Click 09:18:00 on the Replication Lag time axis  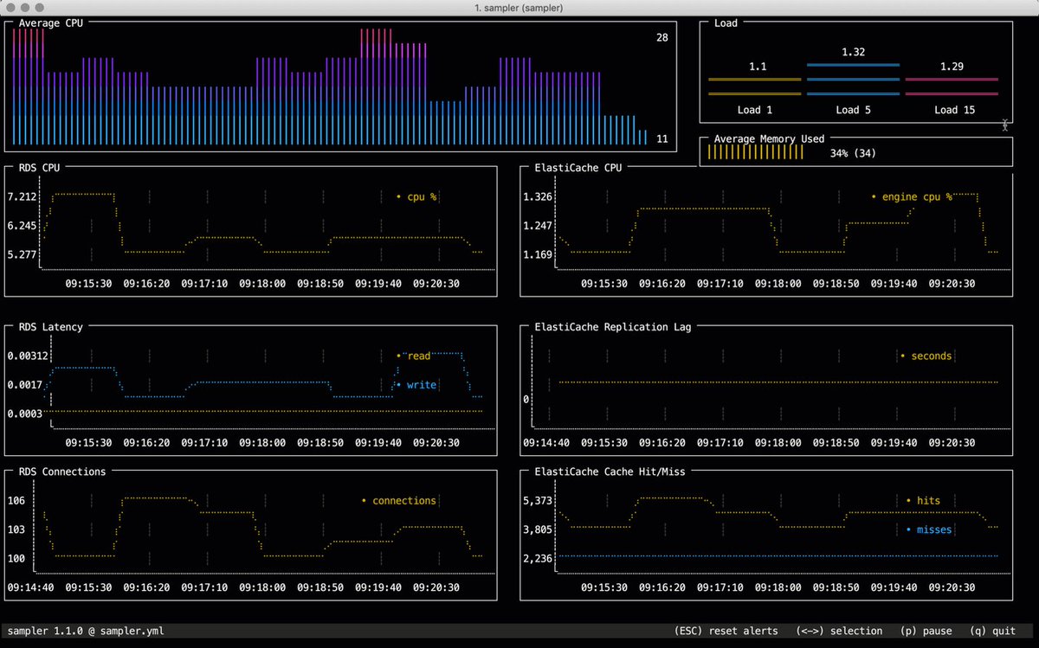tap(778, 442)
